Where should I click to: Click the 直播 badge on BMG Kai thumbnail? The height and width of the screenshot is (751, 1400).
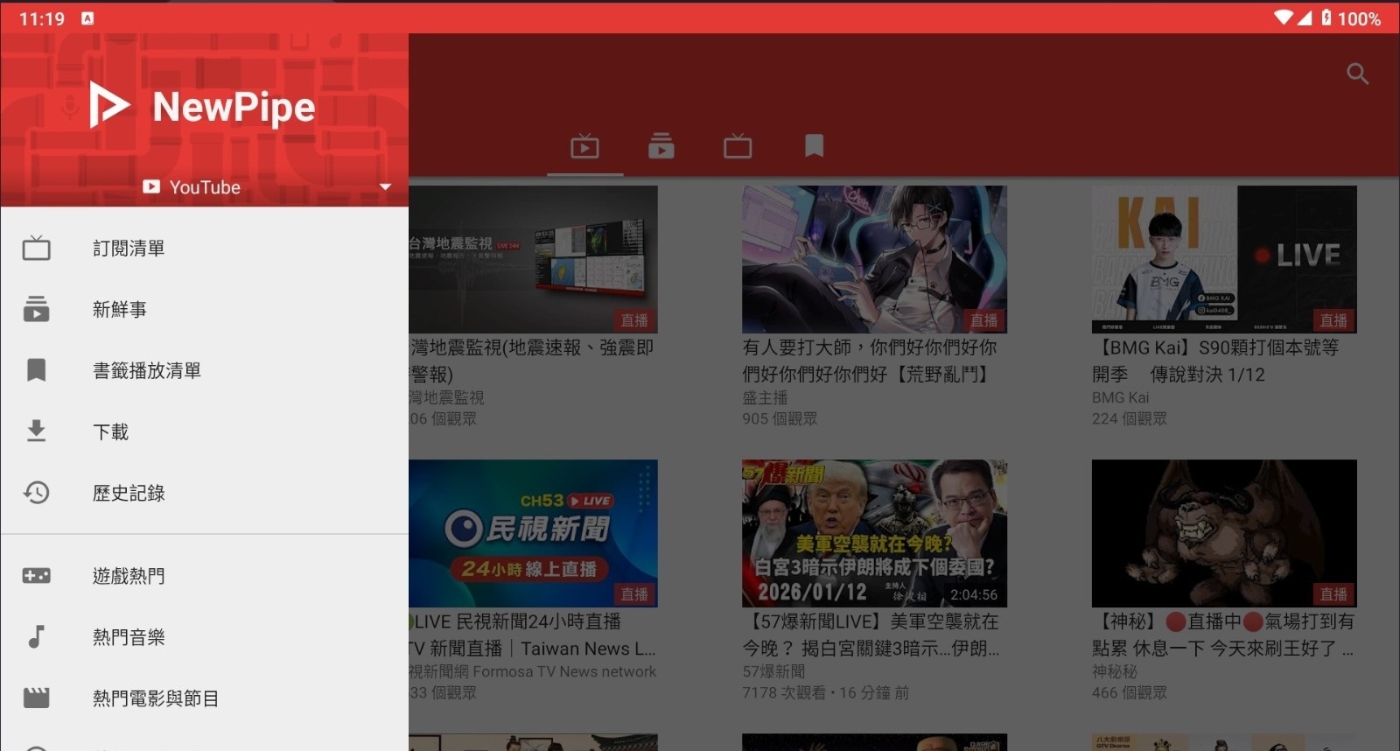point(1333,320)
